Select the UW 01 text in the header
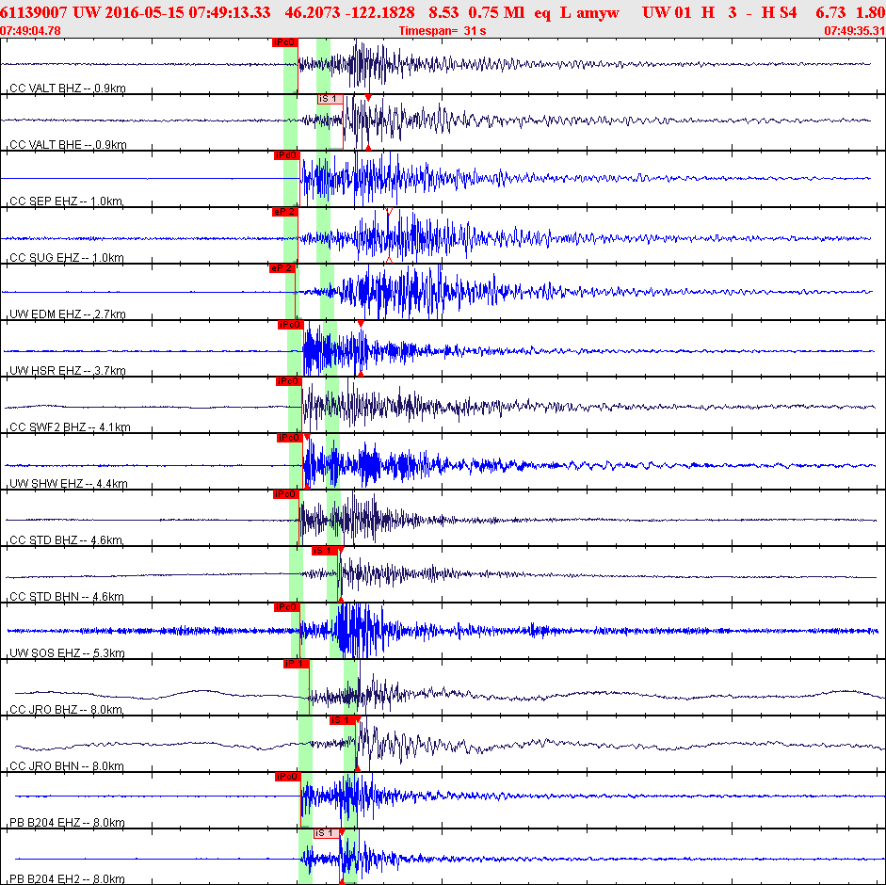The height and width of the screenshot is (885, 886). (667, 12)
